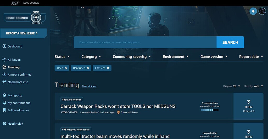This screenshot has width=268, height=139.
Task: Click '3 reproductions required to confirm' text
Action: (x=210, y=105)
